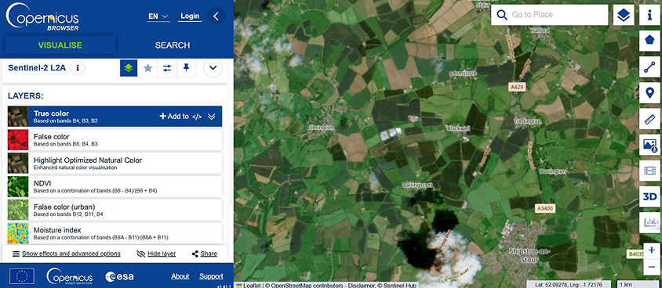Screen dimensions: 662x288
Task: Zoom out with the minus button
Action: (652, 267)
